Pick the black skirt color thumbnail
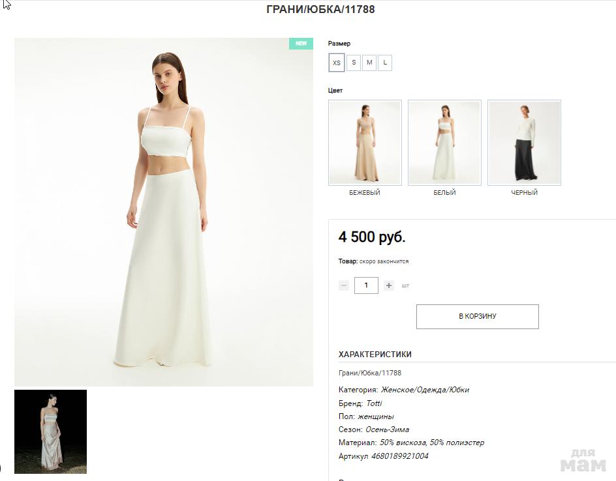This screenshot has height=481, width=616. click(524, 143)
